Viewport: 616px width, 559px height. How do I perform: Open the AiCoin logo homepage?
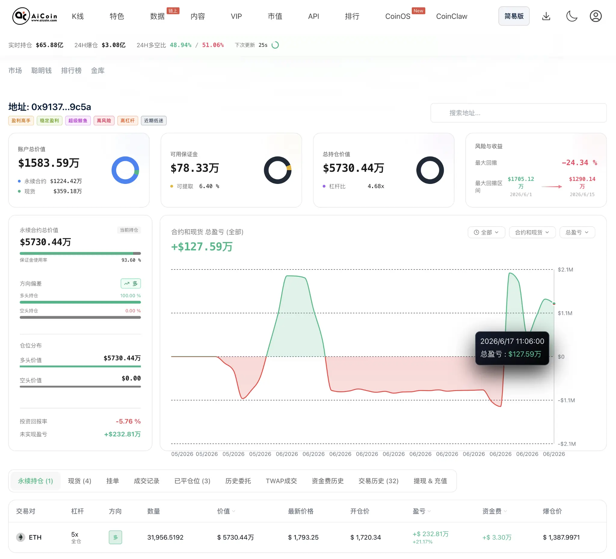pyautogui.click(x=35, y=16)
